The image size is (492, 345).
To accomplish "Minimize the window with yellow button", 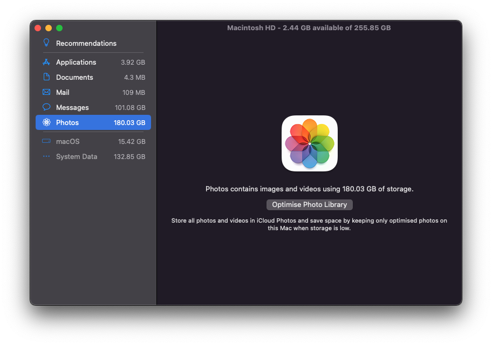I will point(49,28).
